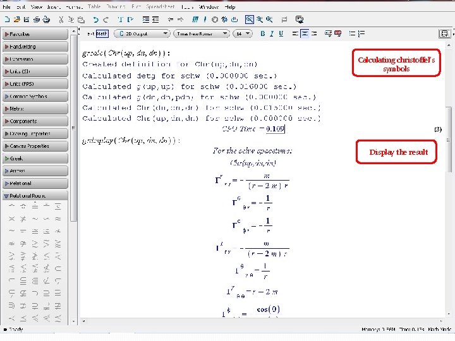Click the Maple help tour monitor icon
Screen dimensions: 455x341
click(x=300, y=20)
